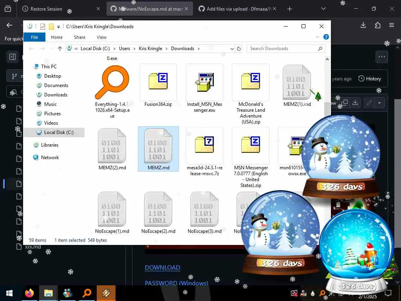Open address bar previous locations dropdown
Screen dimensions: 401x301
pos(232,49)
